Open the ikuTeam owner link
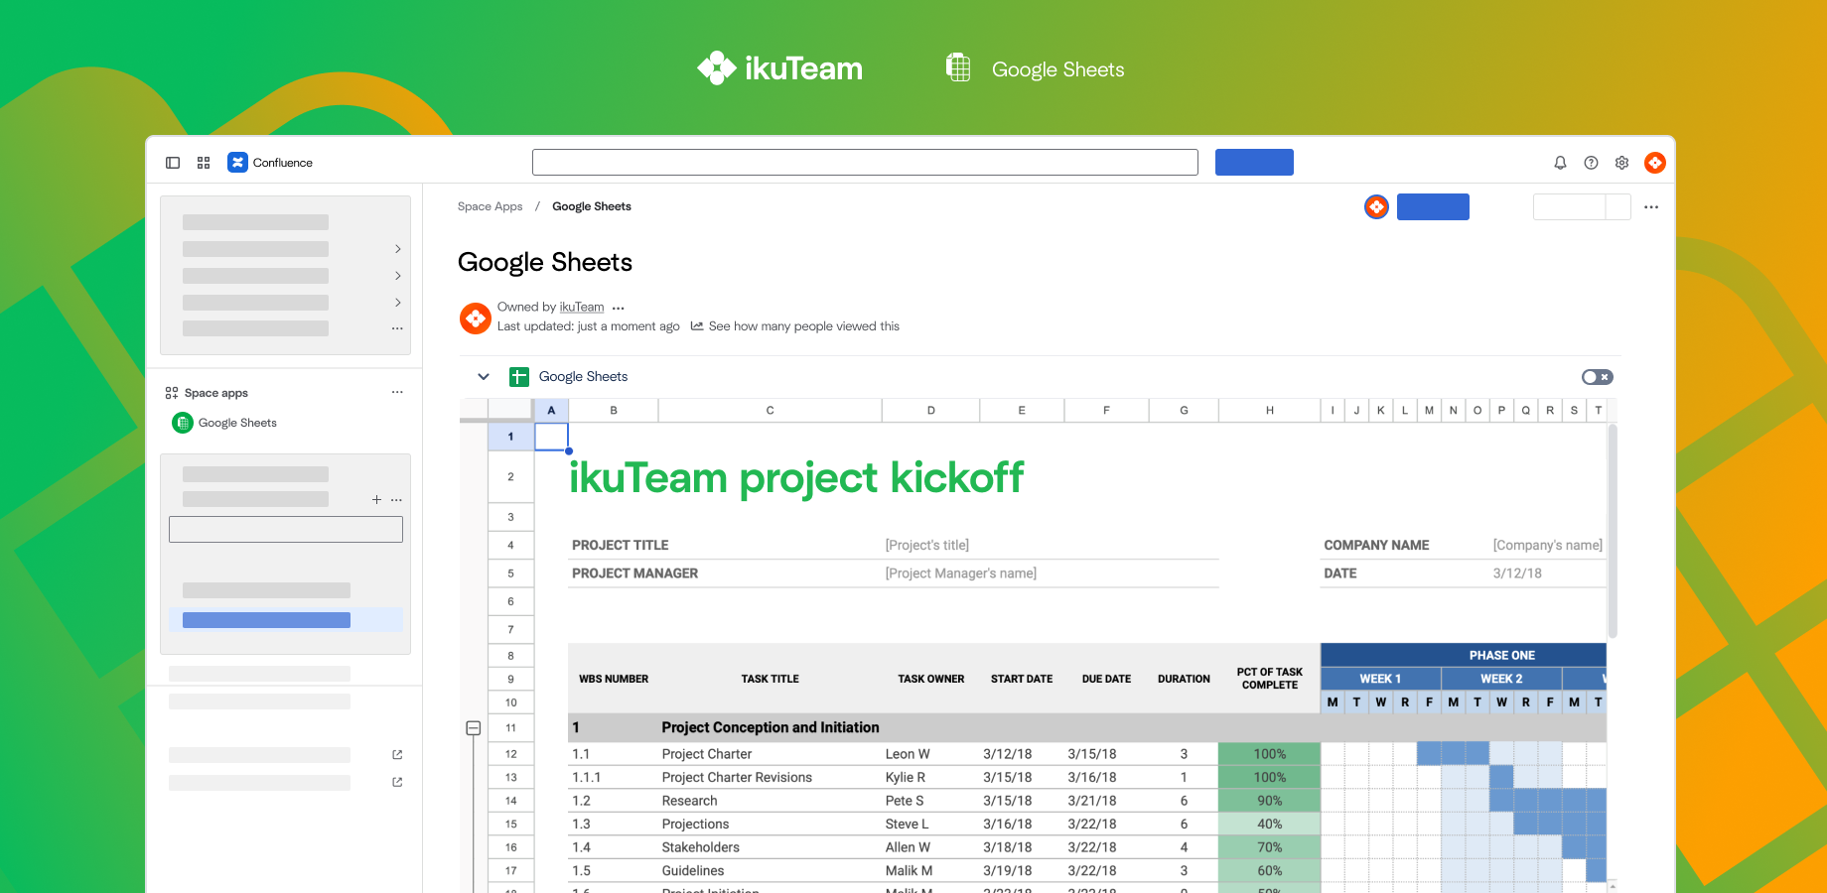Viewport: 1827px width, 893px height. 581,307
